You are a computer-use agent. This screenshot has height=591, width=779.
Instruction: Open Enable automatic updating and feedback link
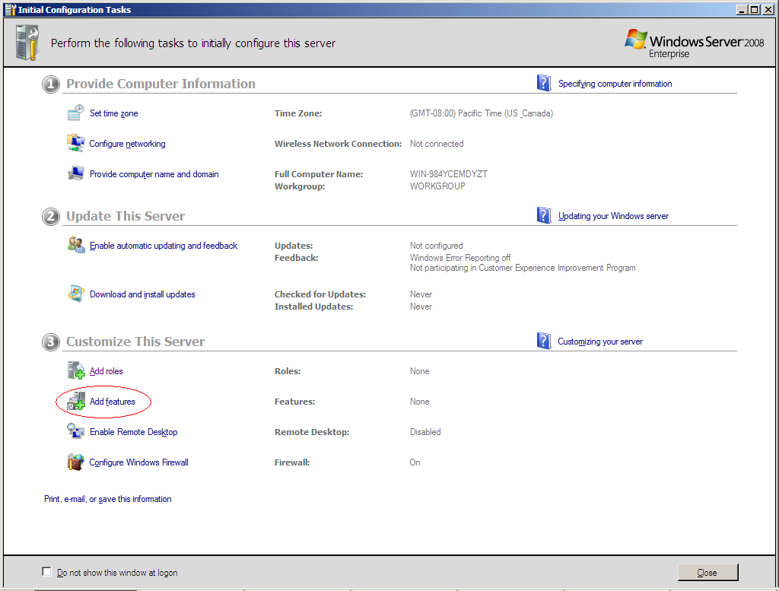click(x=164, y=246)
